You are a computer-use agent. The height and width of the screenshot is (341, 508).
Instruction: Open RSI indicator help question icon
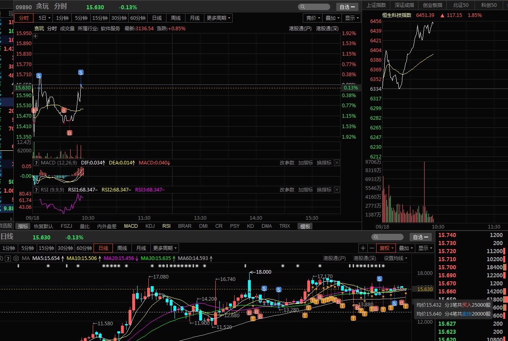(x=36, y=190)
